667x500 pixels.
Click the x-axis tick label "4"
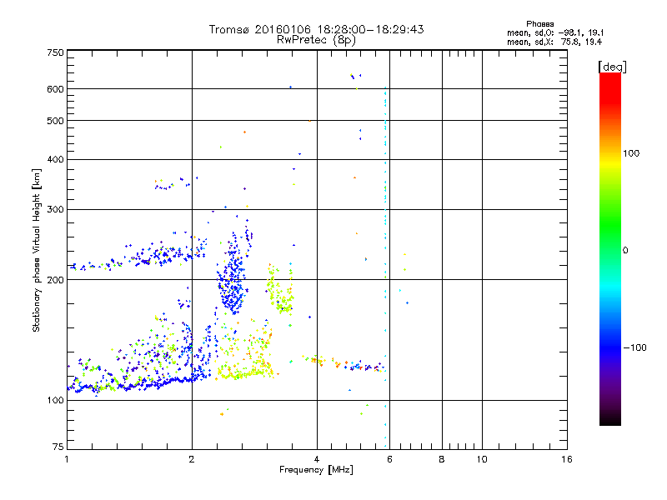[317, 459]
